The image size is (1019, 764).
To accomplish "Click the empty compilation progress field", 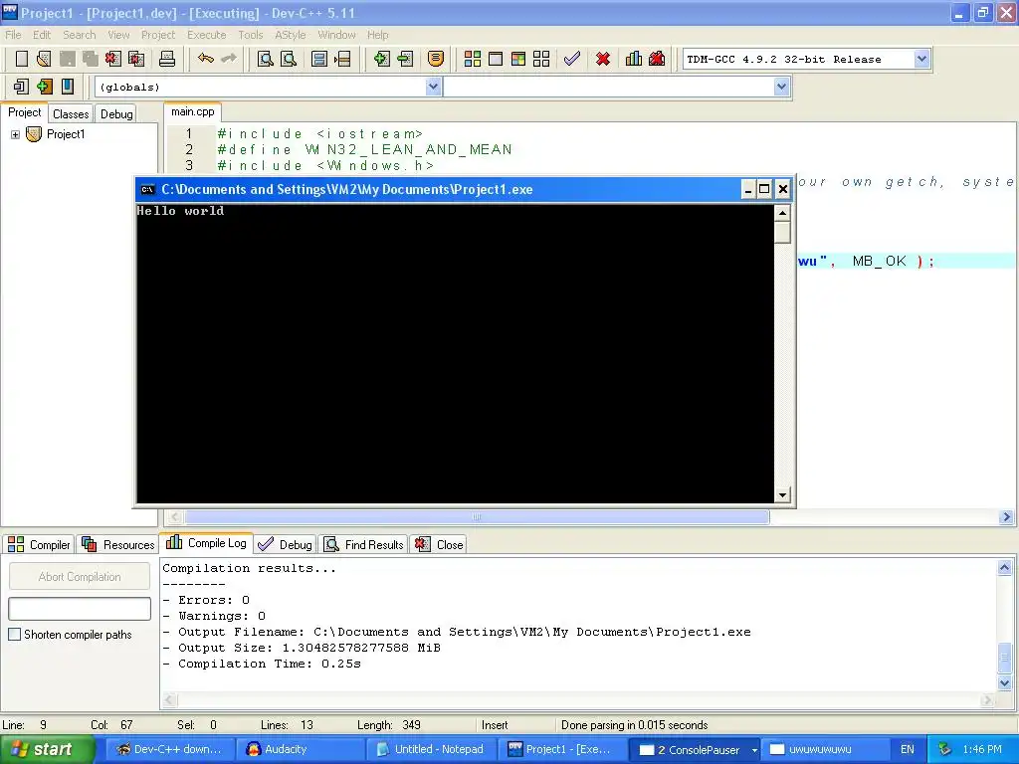I will click(x=80, y=609).
